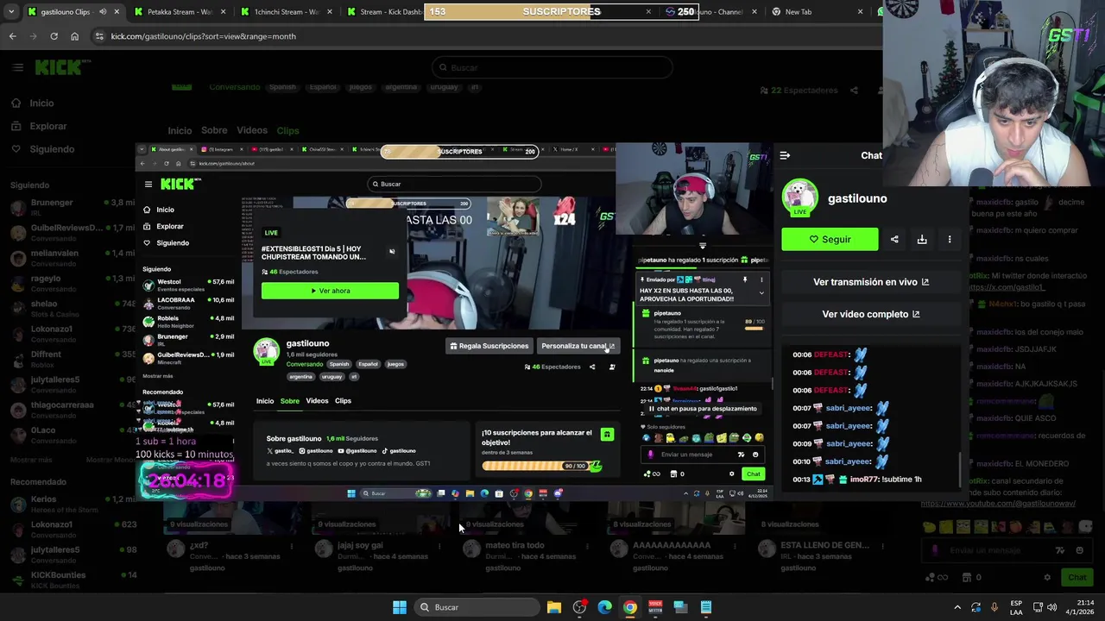Open clip titled AAAAAAAAAAAA

pyautogui.click(x=672, y=545)
